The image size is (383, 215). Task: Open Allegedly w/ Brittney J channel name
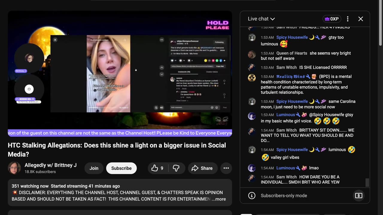51,165
